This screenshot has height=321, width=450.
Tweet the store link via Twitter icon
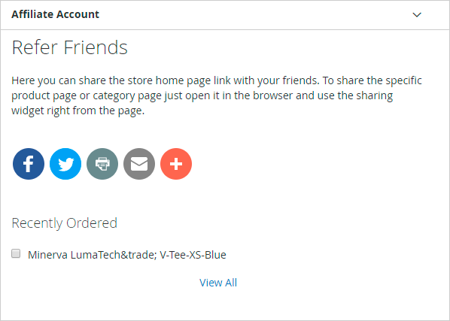(65, 164)
